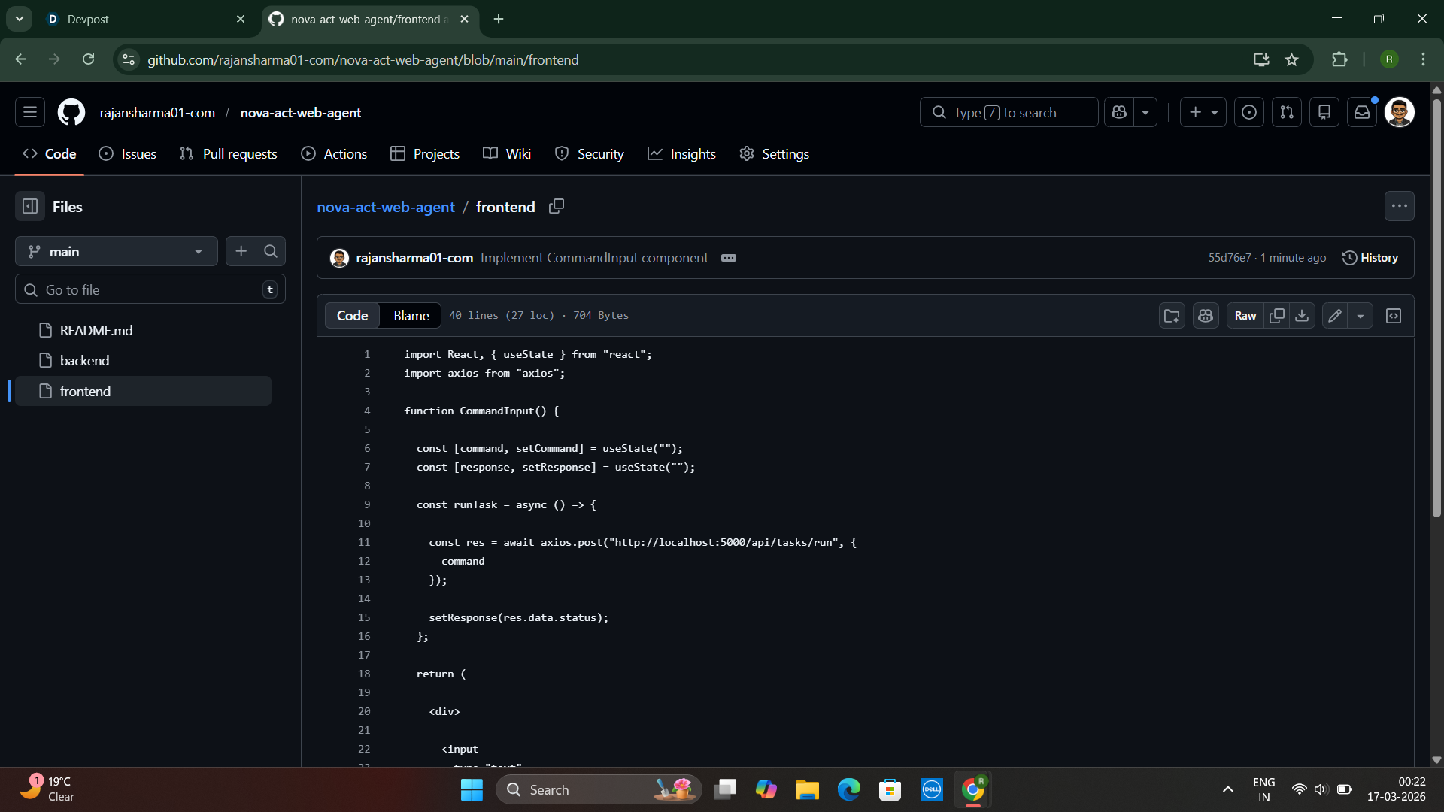Add a new file with the plus icon
Screen dimensions: 1444x812
241,251
